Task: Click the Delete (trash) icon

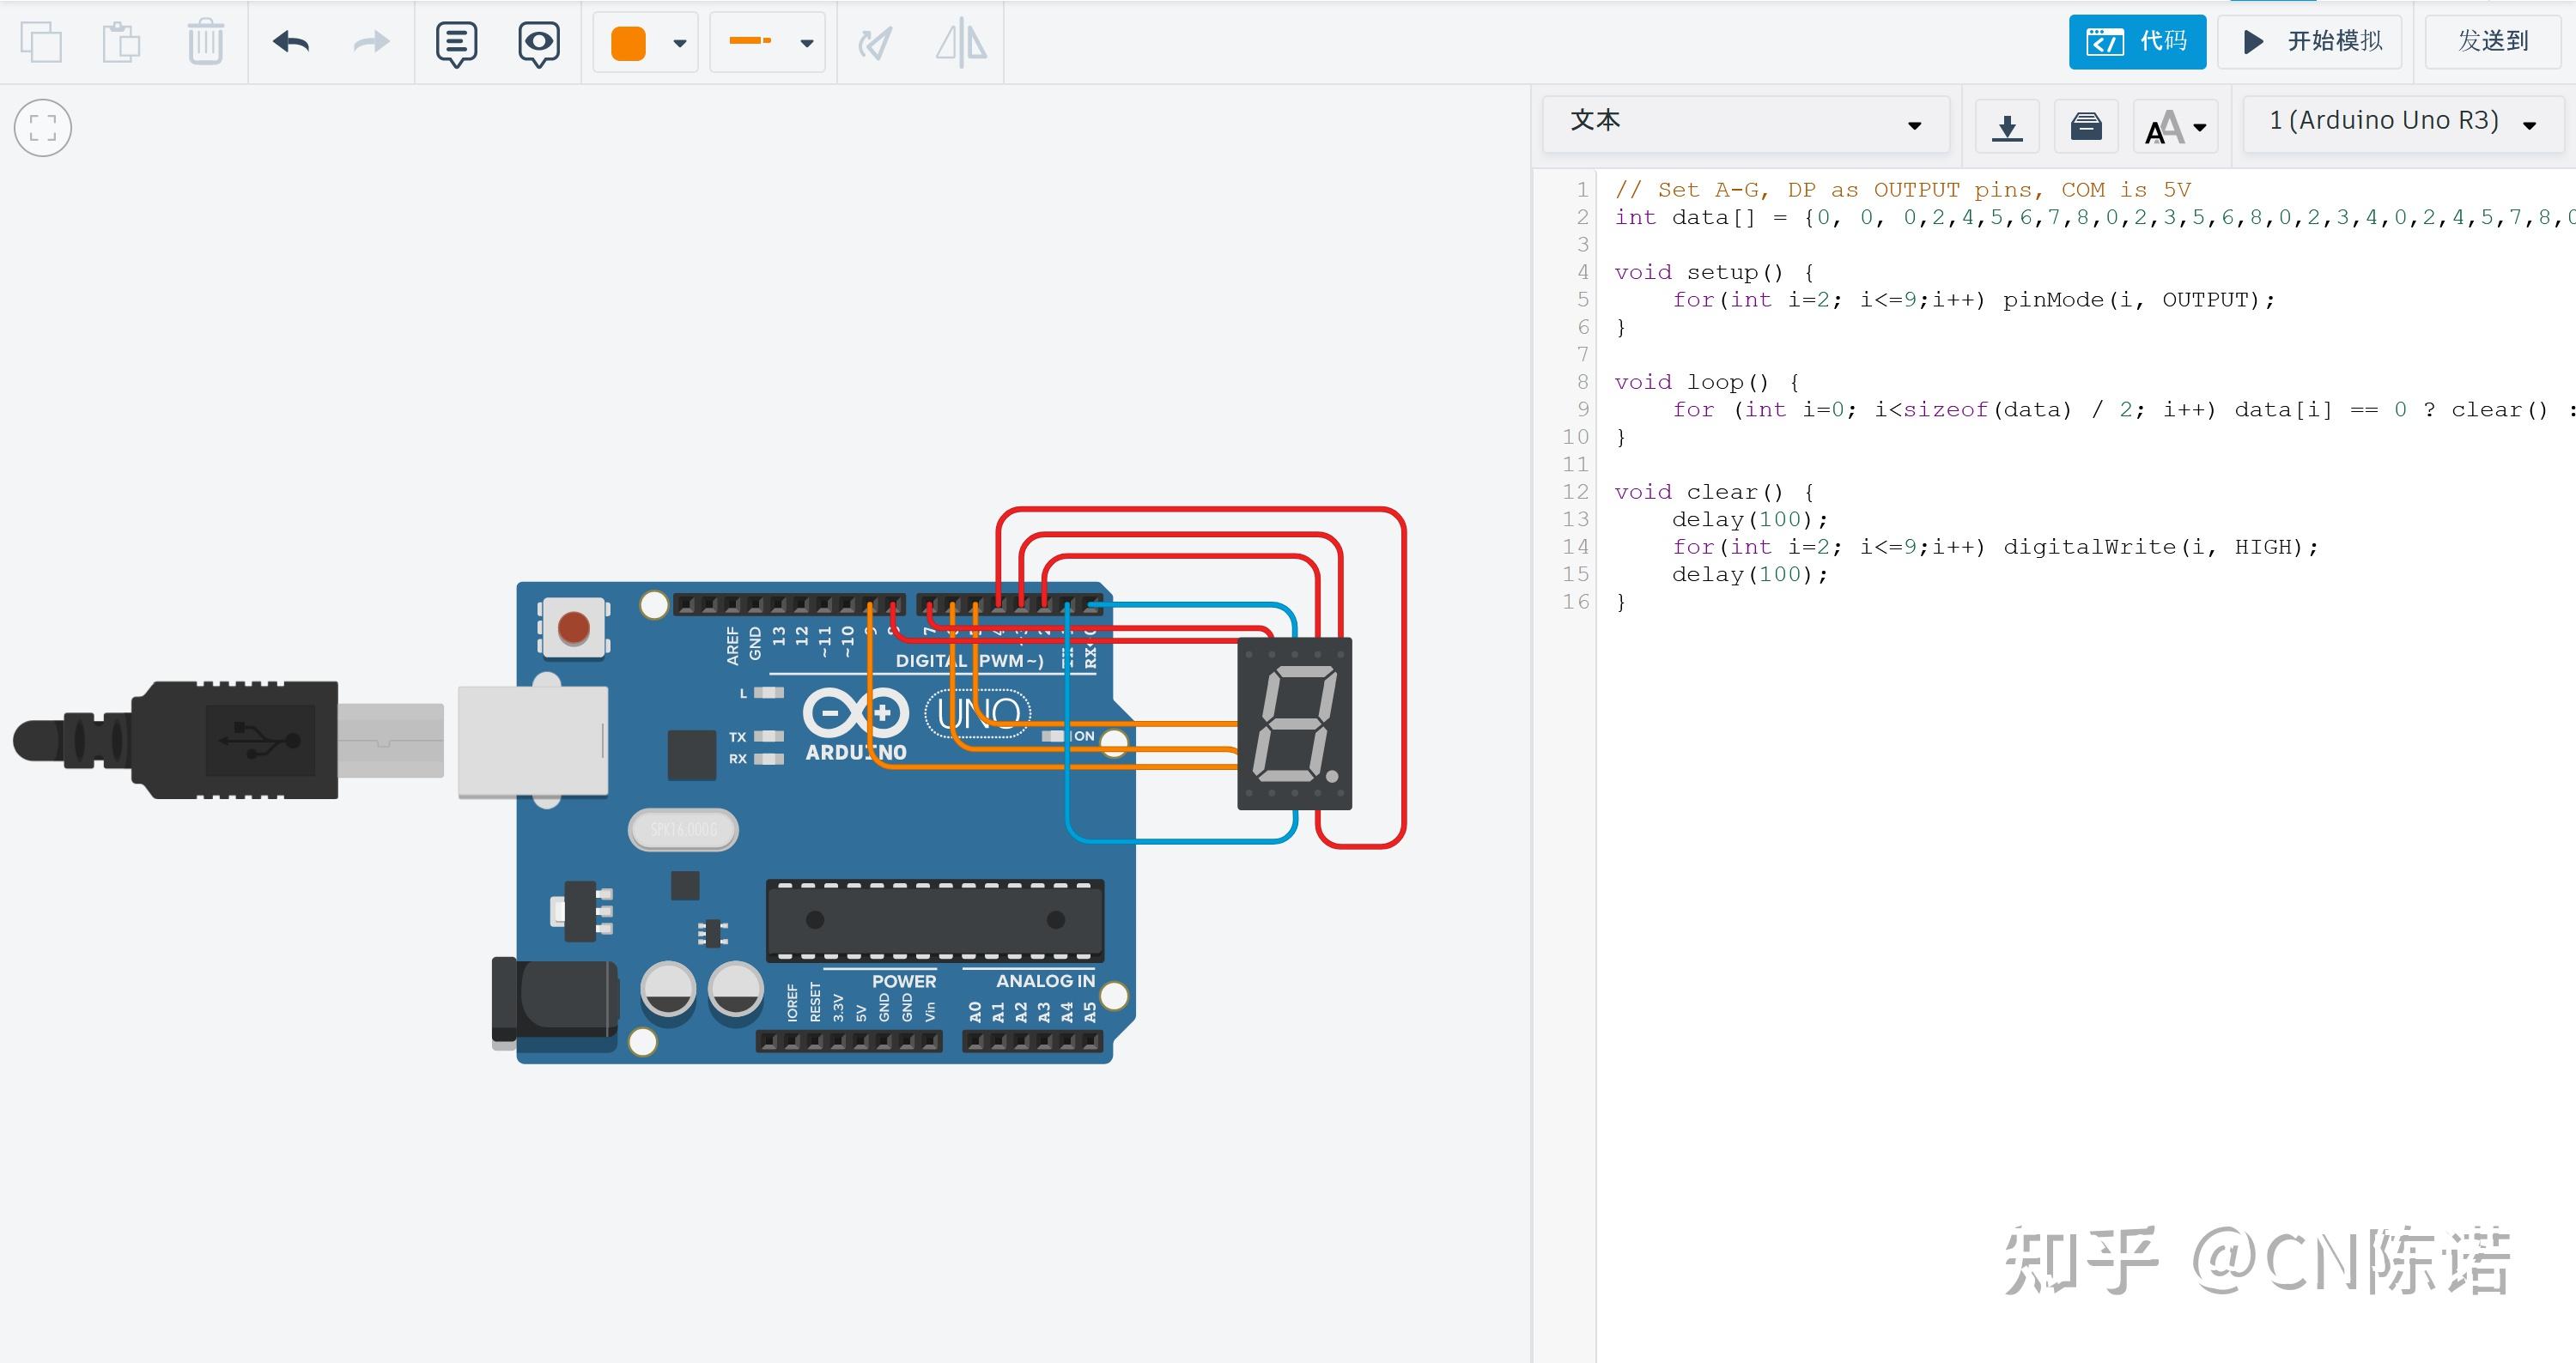Action: pos(205,42)
